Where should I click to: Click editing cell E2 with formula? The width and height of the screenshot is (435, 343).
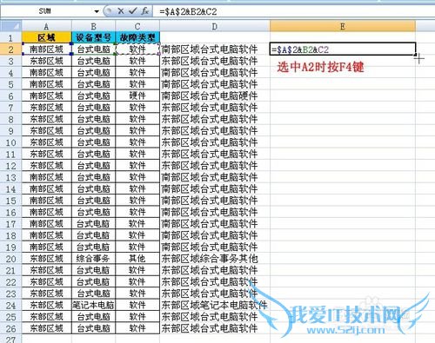pyautogui.click(x=343, y=49)
